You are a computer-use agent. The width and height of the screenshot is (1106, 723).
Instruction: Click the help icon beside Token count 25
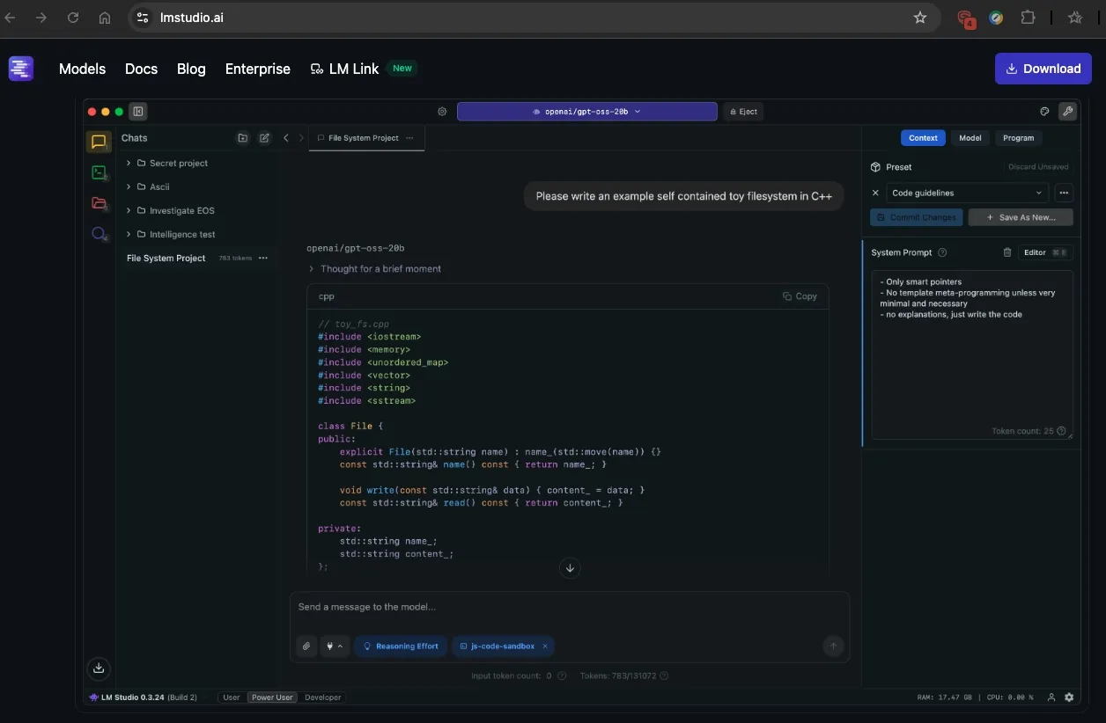click(x=1061, y=432)
